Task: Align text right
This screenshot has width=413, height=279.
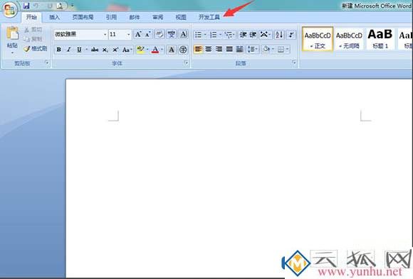Action: click(219, 49)
